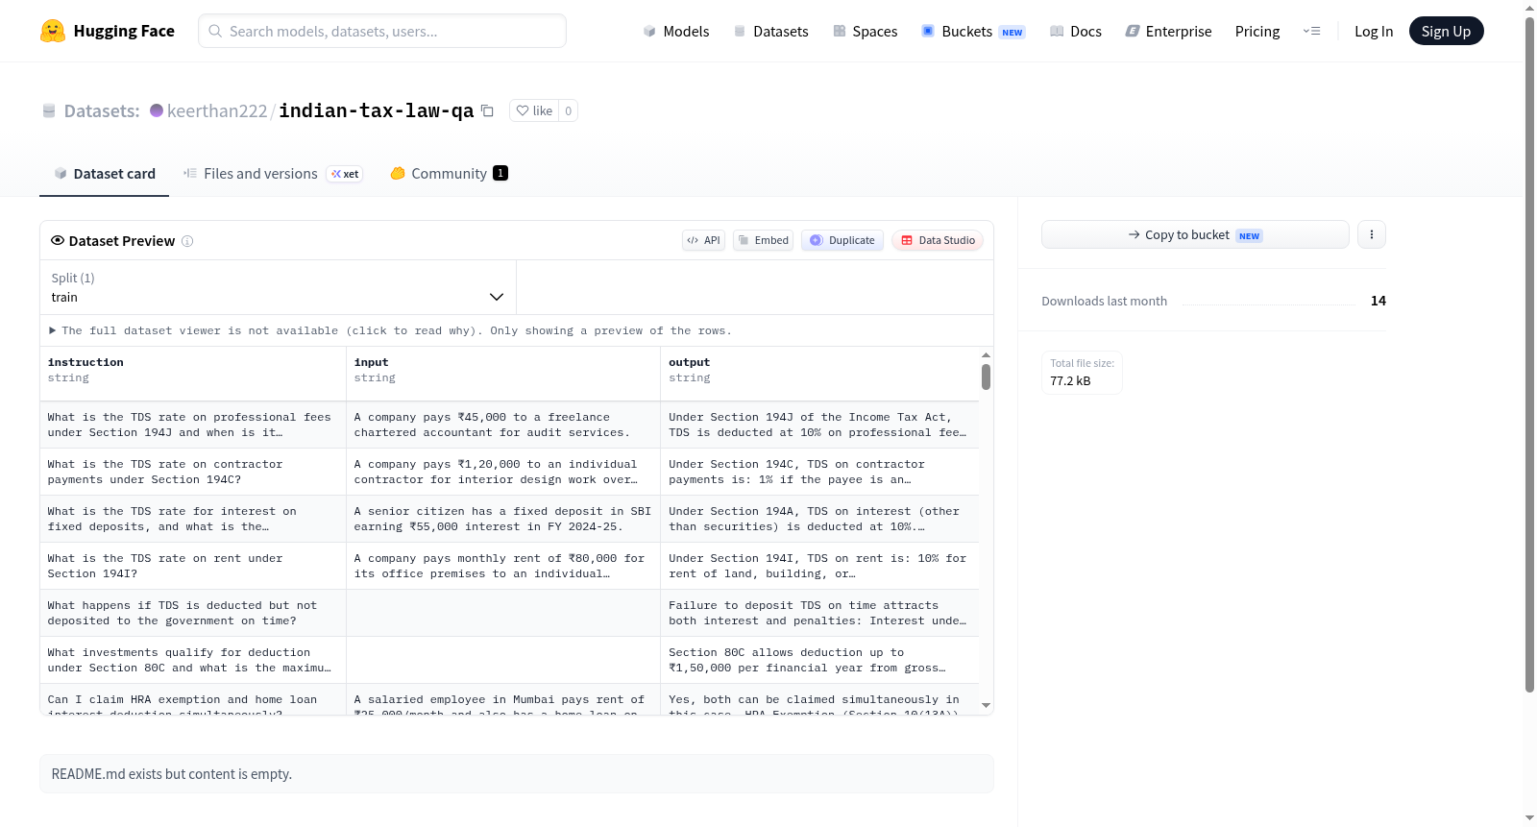Image resolution: width=1537 pixels, height=827 pixels.
Task: Click the preview table scroll down arrow
Action: pos(986,706)
